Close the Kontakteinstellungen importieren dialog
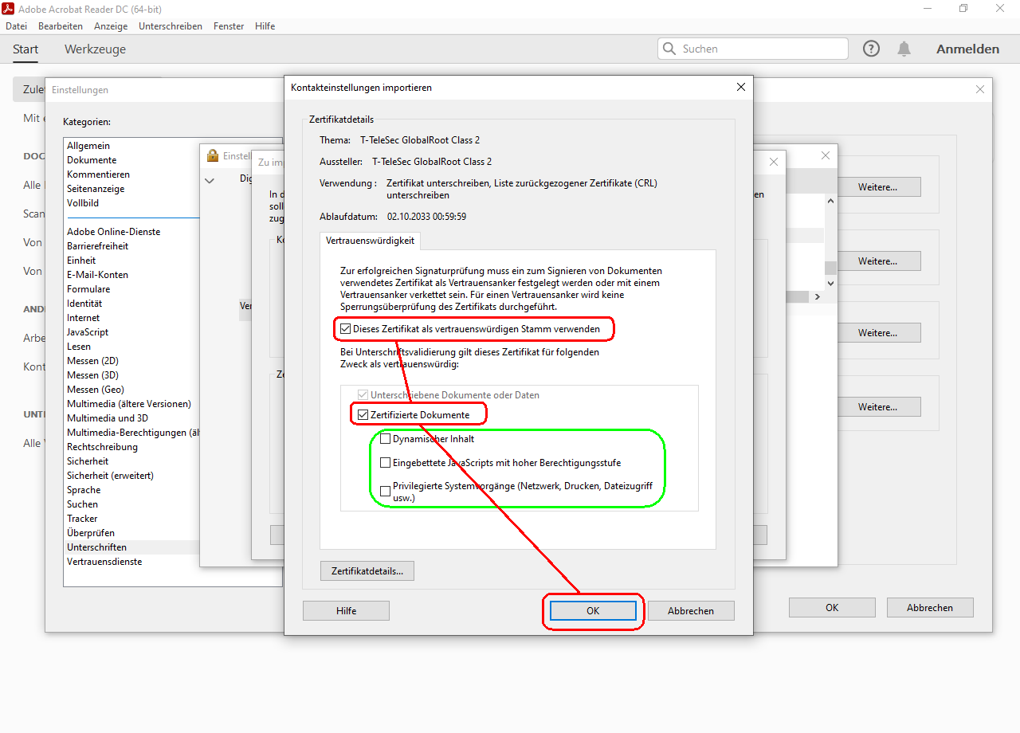This screenshot has width=1020, height=733. [741, 87]
